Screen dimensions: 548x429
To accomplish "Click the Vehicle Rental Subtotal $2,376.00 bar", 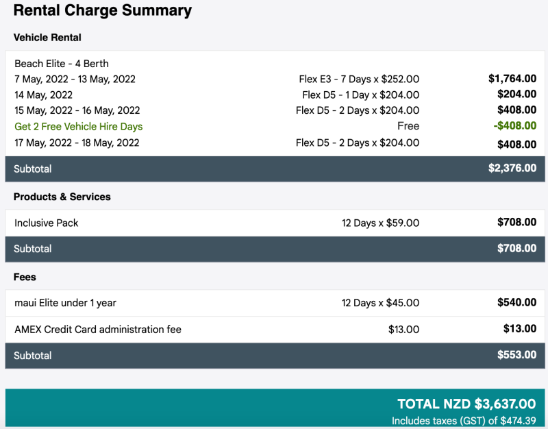I will 275,169.
